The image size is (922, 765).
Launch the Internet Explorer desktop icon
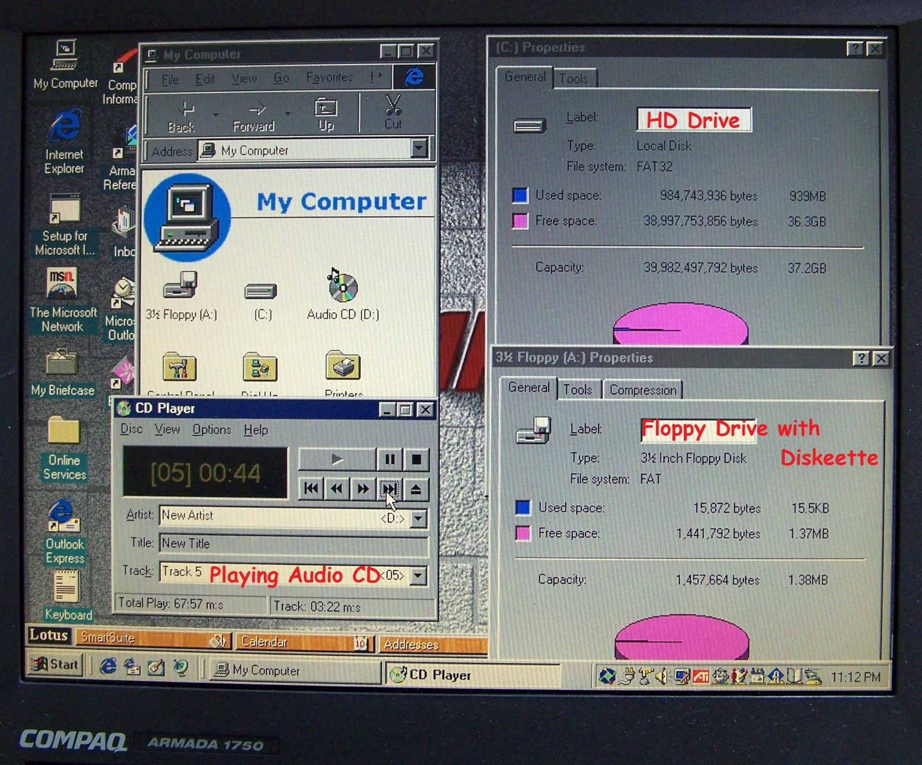[x=64, y=140]
